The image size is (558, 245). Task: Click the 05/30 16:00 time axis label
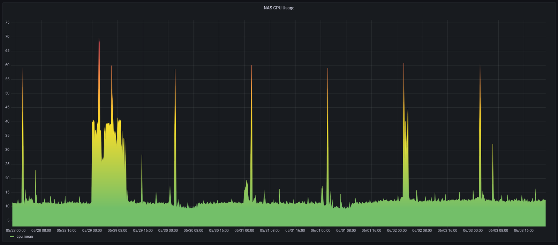(219, 230)
